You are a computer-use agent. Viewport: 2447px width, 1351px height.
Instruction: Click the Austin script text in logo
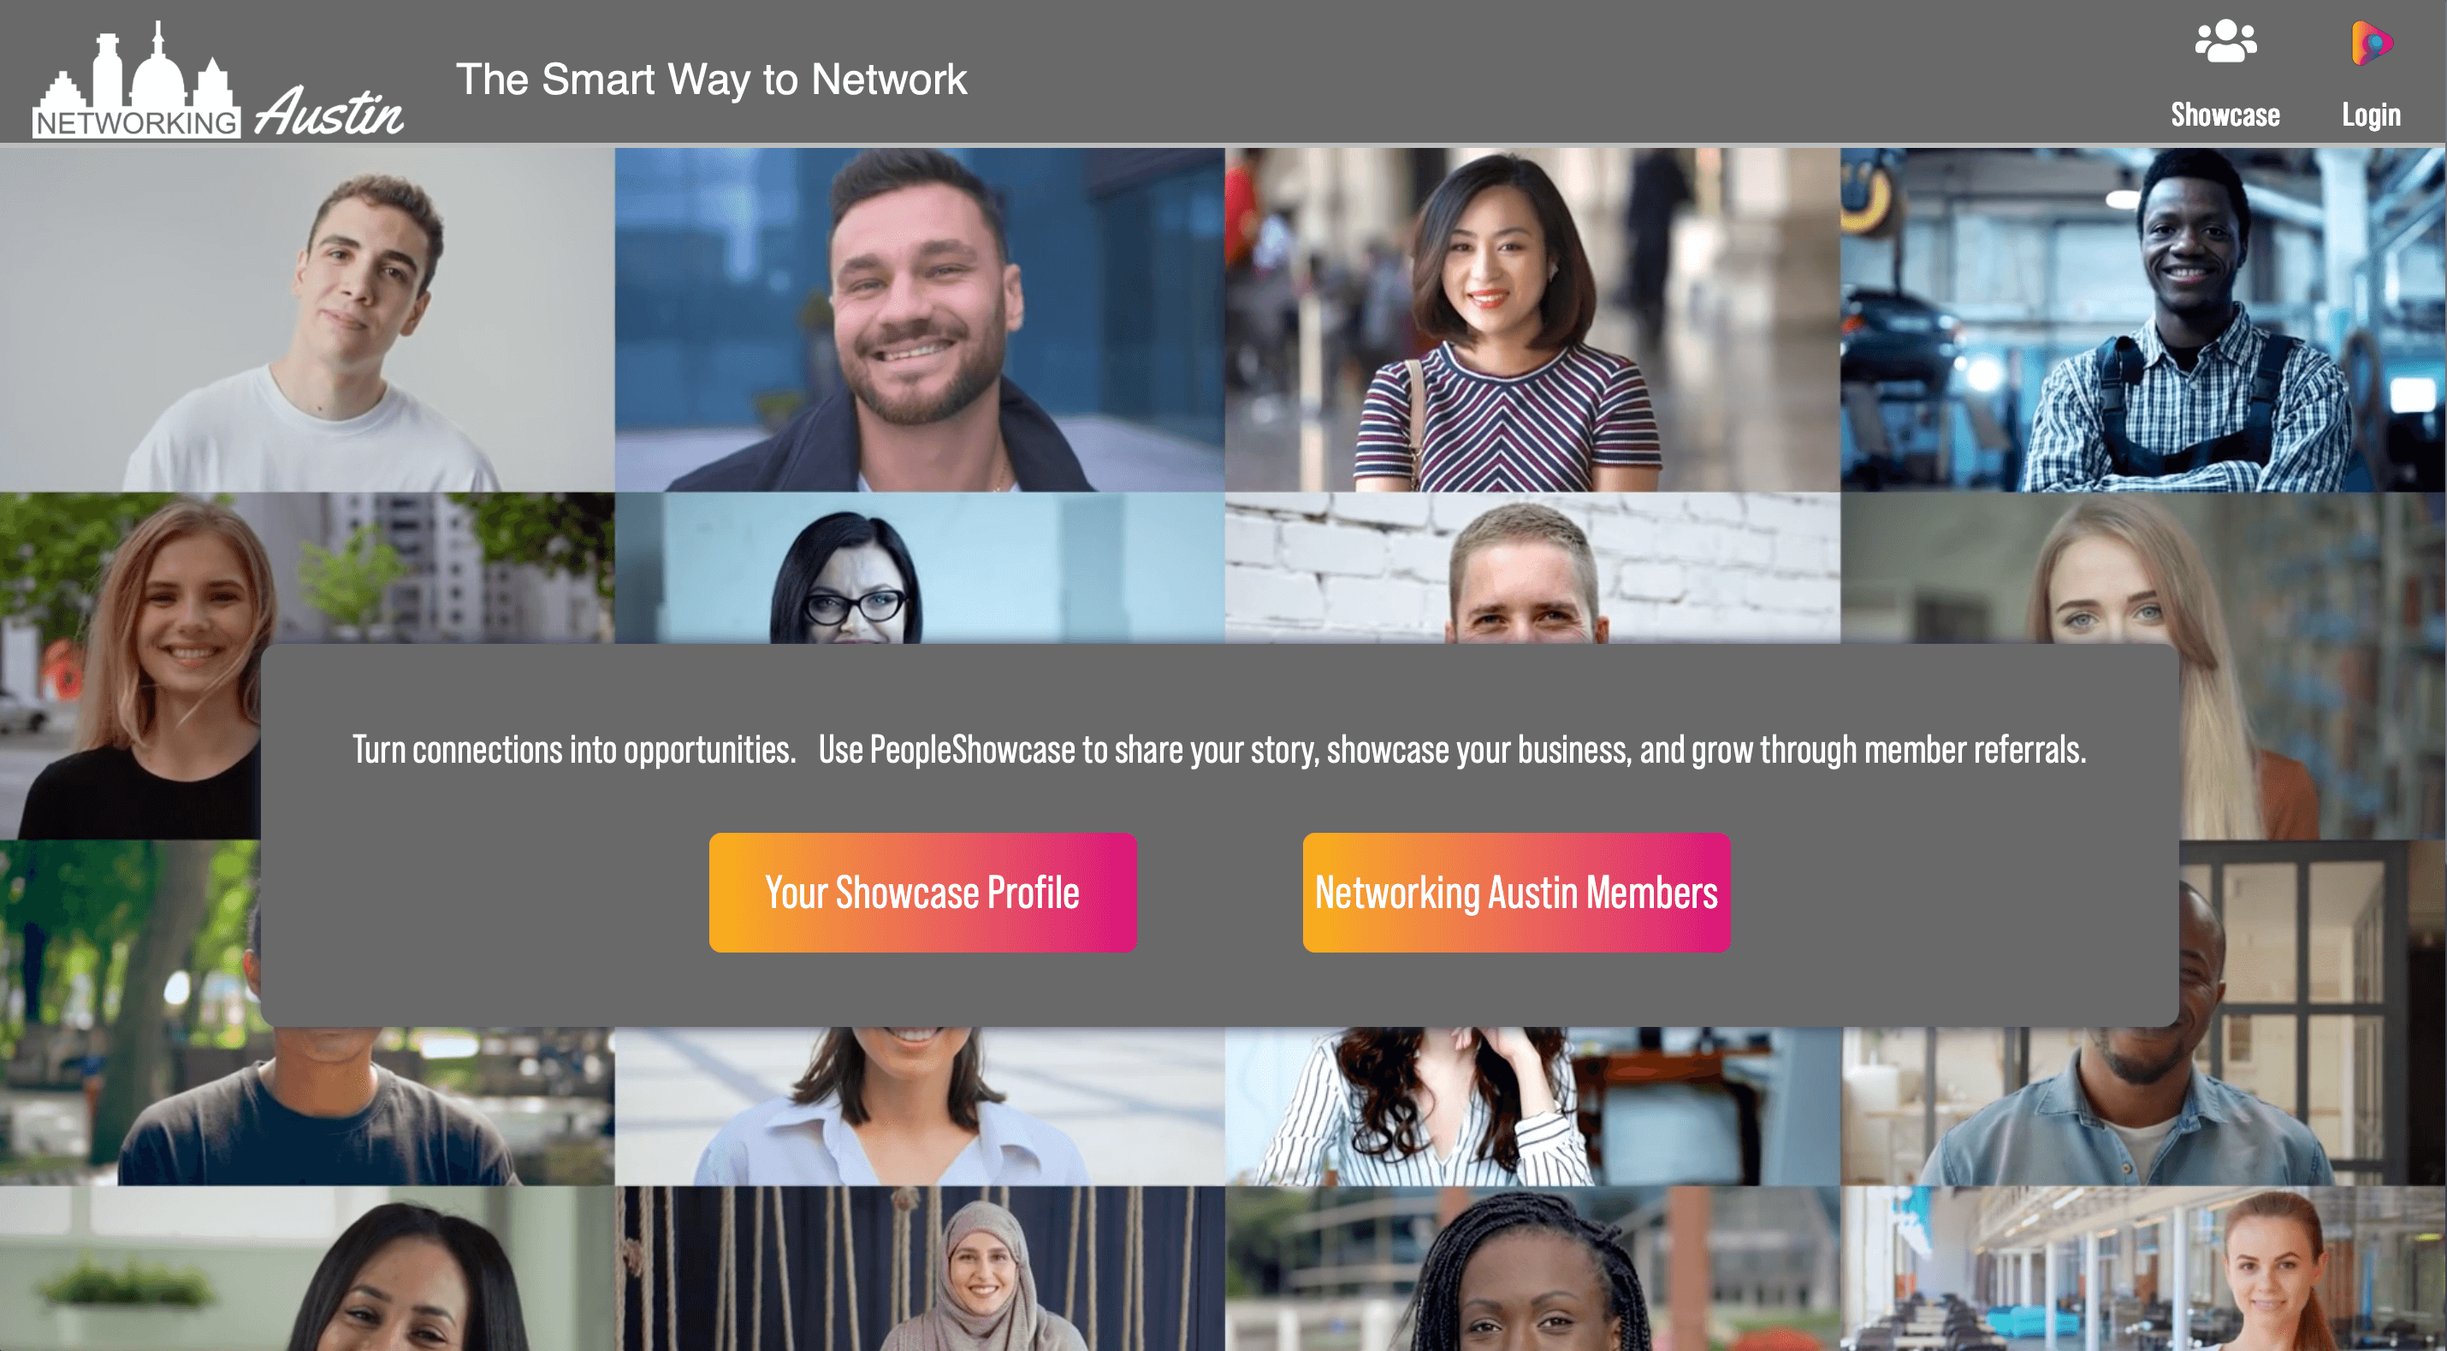tap(329, 112)
